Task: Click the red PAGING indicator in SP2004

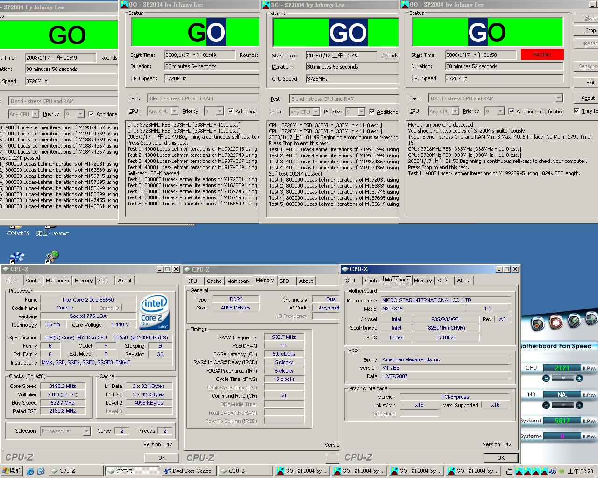Action: point(542,55)
